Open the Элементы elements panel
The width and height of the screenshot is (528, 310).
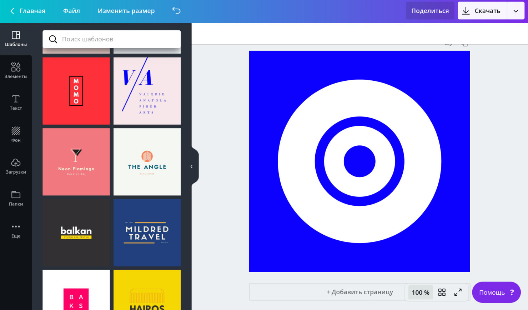pos(16,71)
